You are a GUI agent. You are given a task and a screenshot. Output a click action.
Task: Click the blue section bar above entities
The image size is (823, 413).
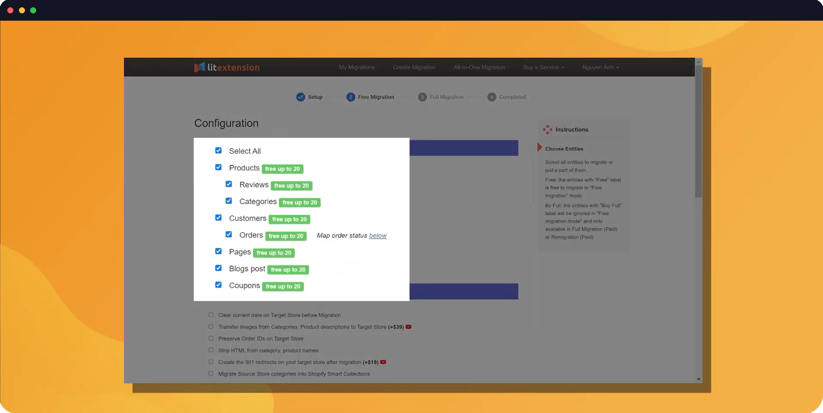[464, 148]
